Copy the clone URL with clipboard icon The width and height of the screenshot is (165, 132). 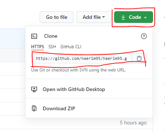[x=139, y=58]
